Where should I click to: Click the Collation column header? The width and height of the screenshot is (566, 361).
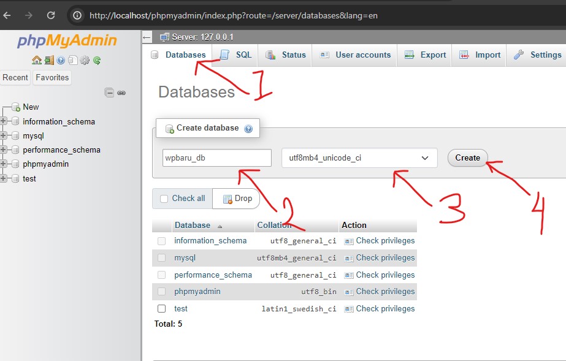(x=274, y=226)
